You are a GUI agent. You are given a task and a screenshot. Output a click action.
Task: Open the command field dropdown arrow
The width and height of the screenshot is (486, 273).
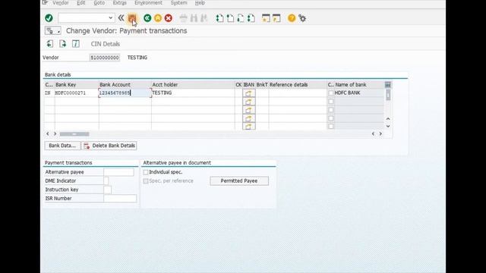pos(110,18)
